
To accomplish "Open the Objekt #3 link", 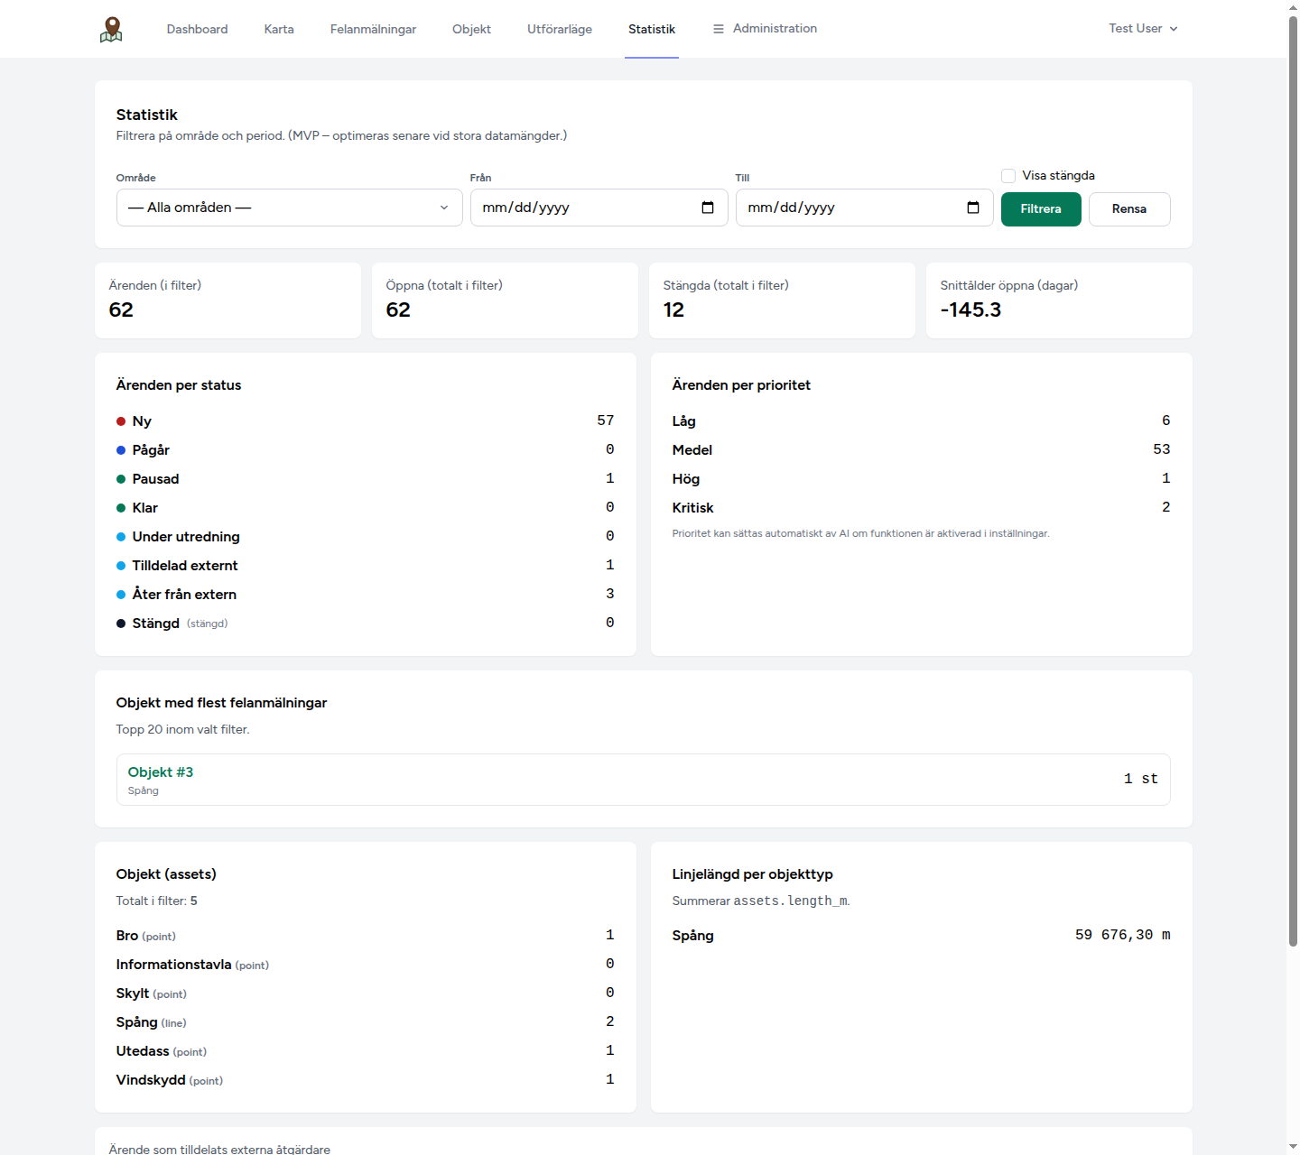I will (161, 772).
